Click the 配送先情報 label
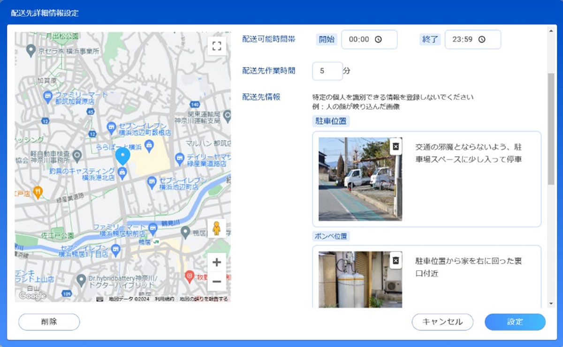Viewport: 563px width, 347px height. [261, 97]
